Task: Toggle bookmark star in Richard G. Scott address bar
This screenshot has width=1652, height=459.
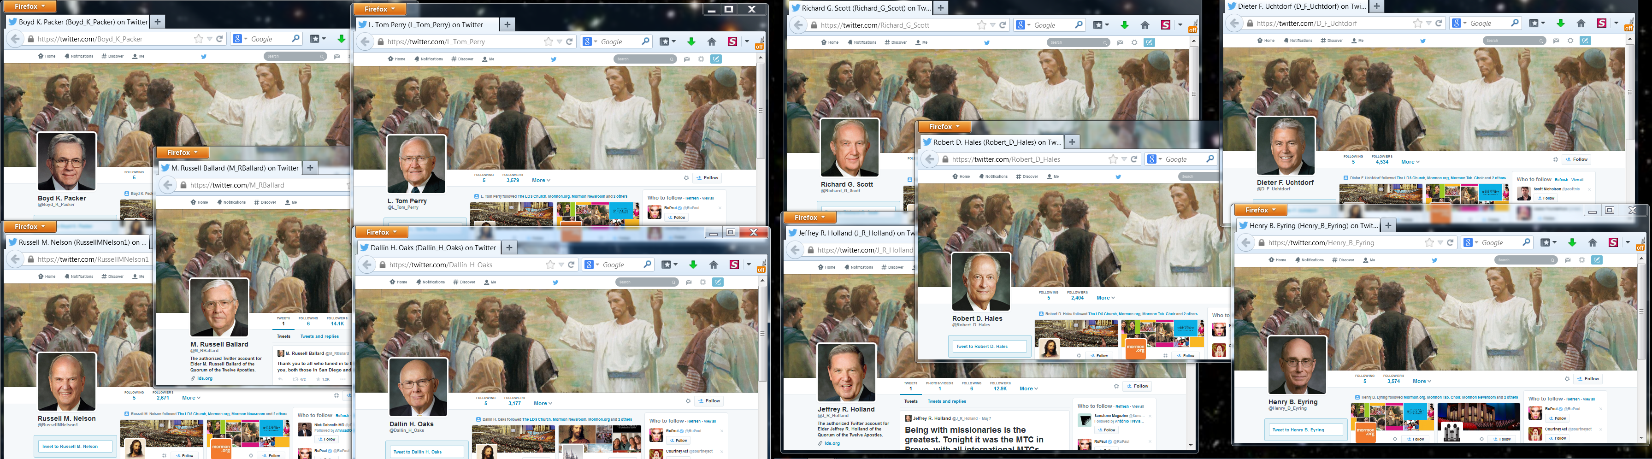Action: pyautogui.click(x=981, y=25)
